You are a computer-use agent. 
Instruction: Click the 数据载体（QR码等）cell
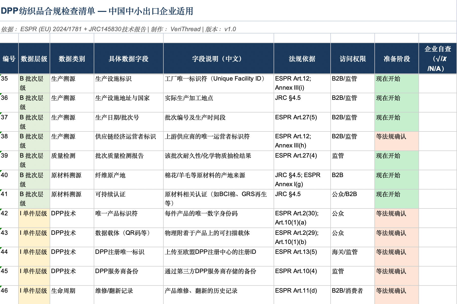(129, 237)
